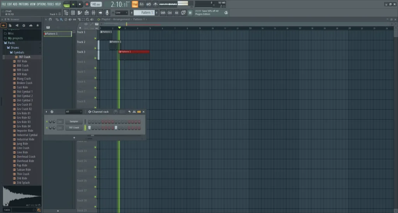Click the channel rack swing knob
Viewport: 398px width, 213px height.
(115, 112)
